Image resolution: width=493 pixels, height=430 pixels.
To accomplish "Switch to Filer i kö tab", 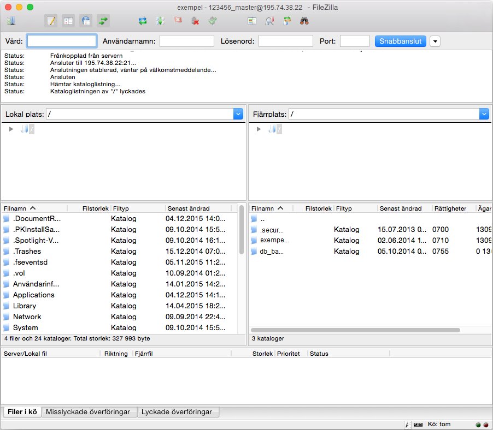I will pyautogui.click(x=22, y=412).
